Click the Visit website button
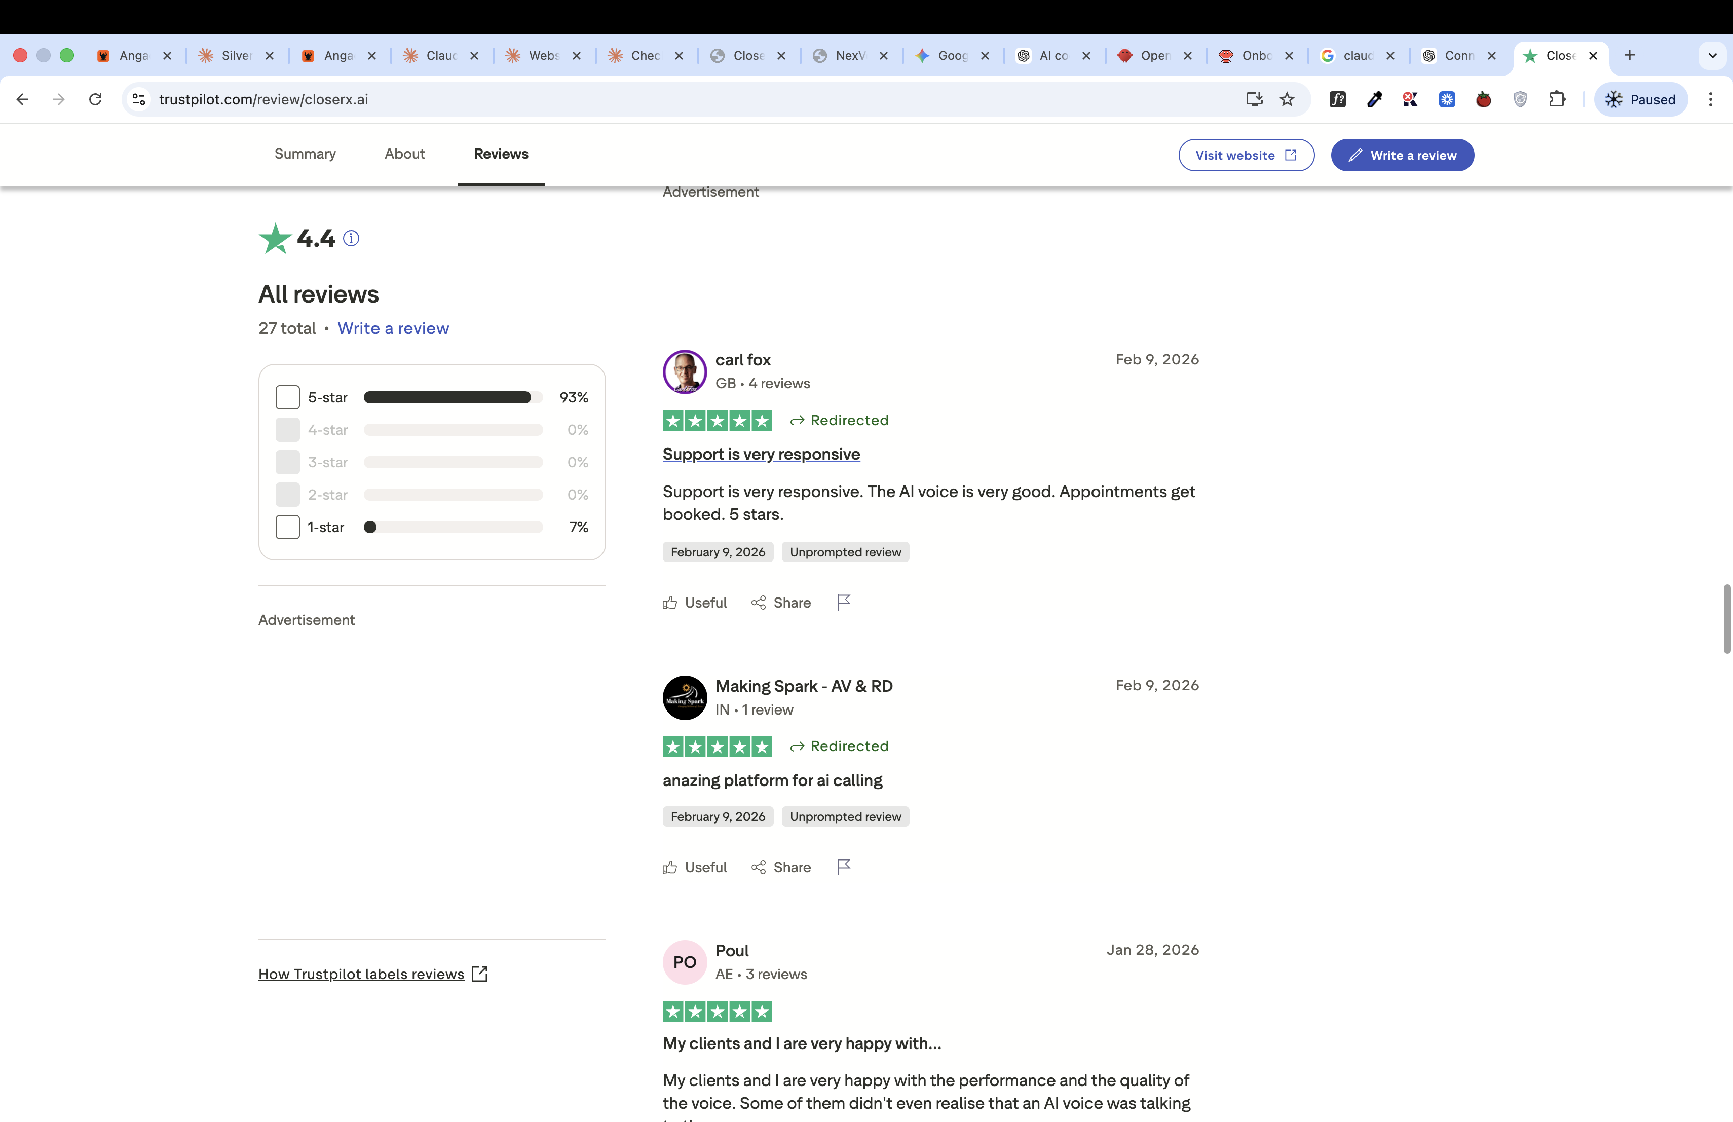The height and width of the screenshot is (1122, 1733). point(1246,155)
